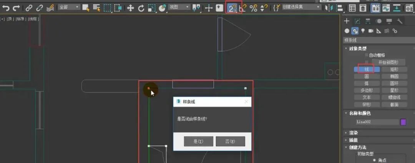The height and width of the screenshot is (163, 415).
Task: Choose the Bind to Space Warp tool
Action: click(50, 8)
